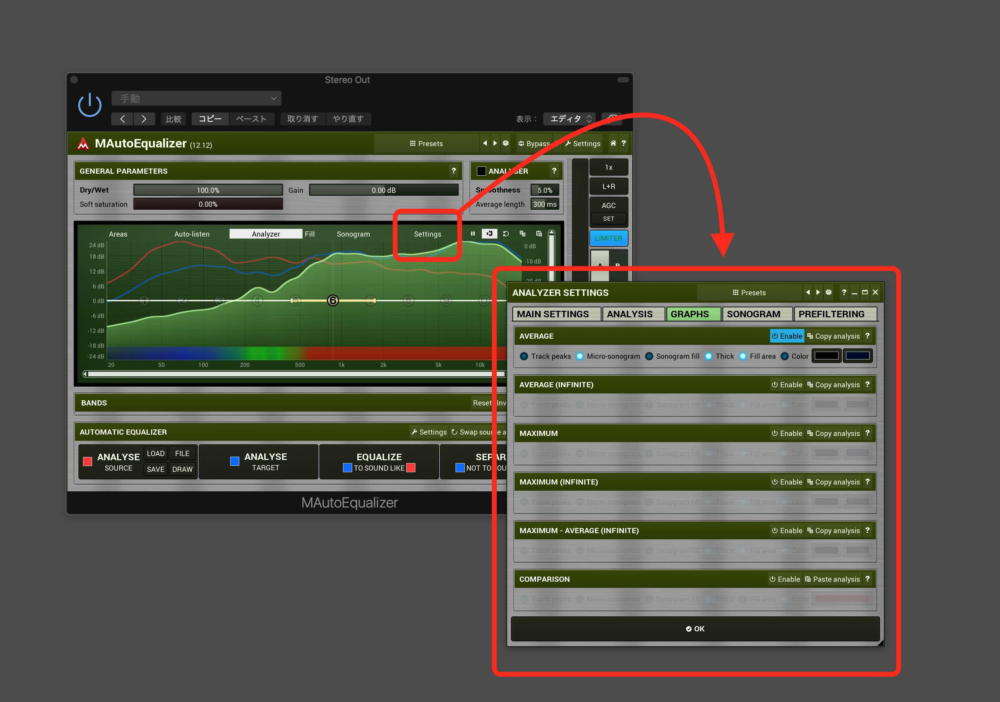
Task: Click the first AVERAGE color swatch
Action: 826,356
